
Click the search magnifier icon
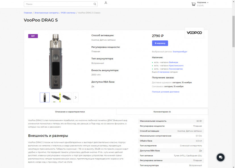point(95,4)
